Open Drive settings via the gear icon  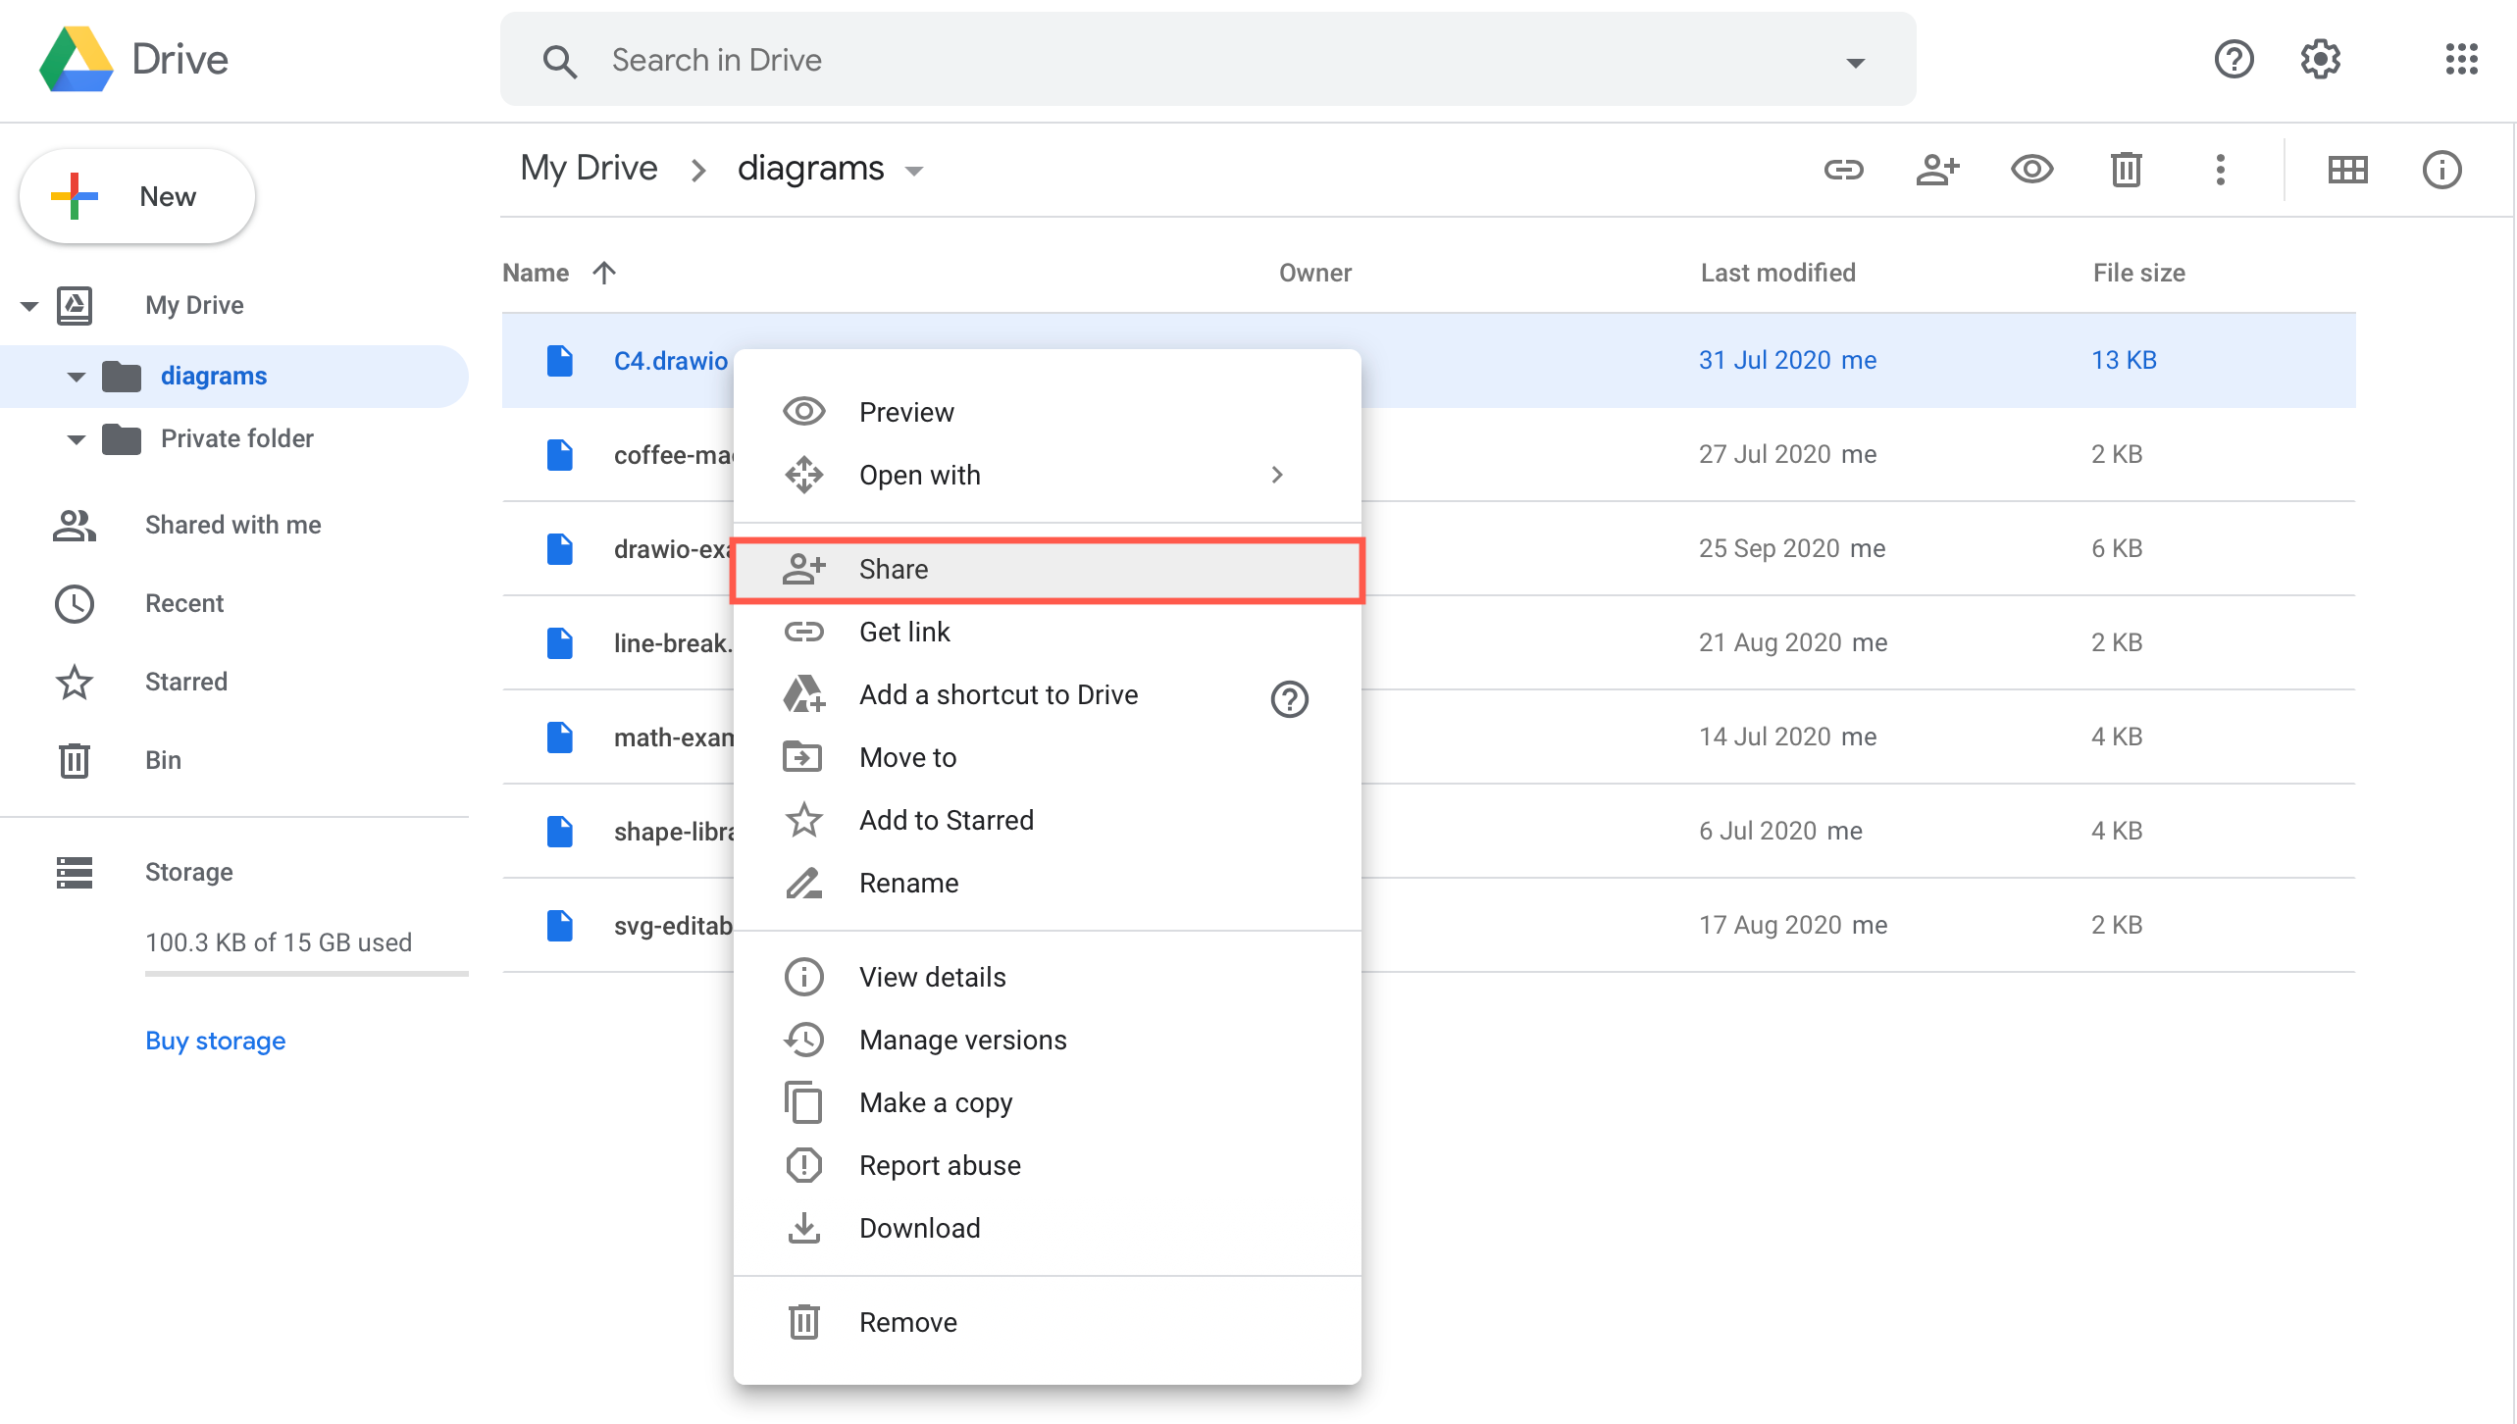point(2320,60)
